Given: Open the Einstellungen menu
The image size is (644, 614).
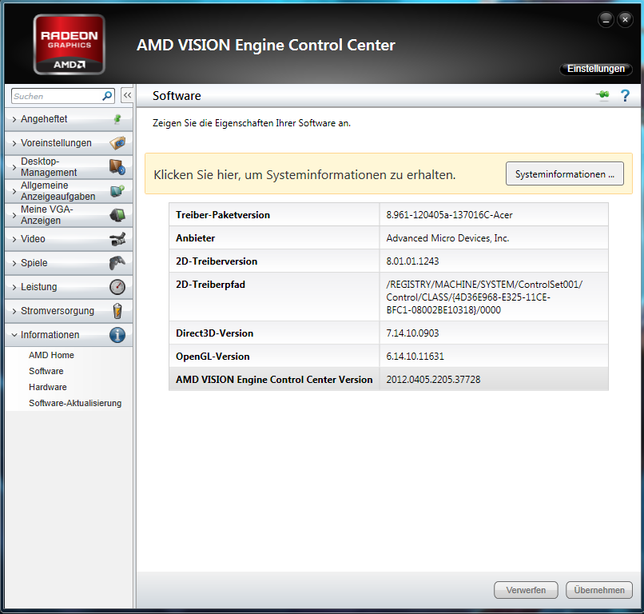Looking at the screenshot, I should click(x=596, y=69).
